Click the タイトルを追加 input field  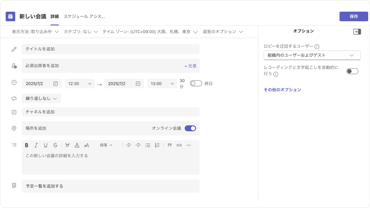(111, 49)
